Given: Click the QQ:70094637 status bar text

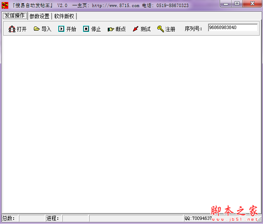Looking at the screenshot, I should click(x=198, y=218).
